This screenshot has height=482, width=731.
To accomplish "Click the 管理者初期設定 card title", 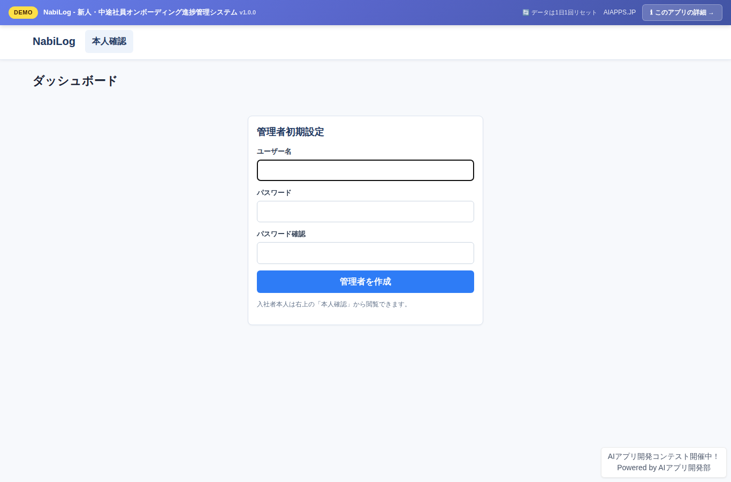I will click(291, 132).
